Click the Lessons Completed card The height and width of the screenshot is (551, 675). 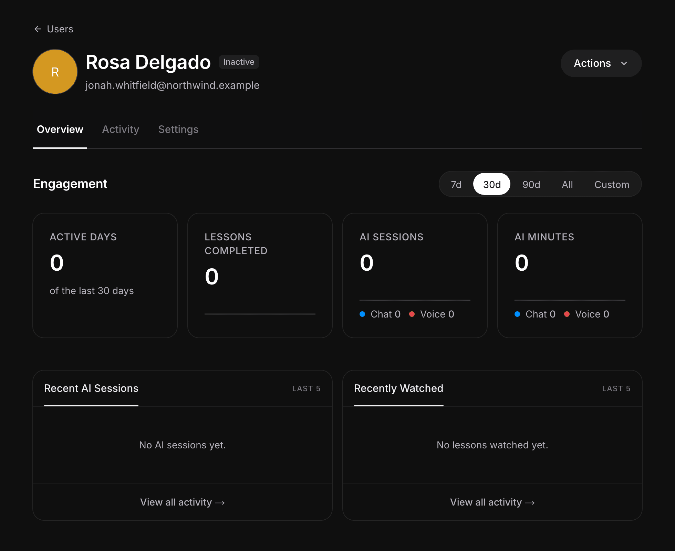tap(260, 275)
